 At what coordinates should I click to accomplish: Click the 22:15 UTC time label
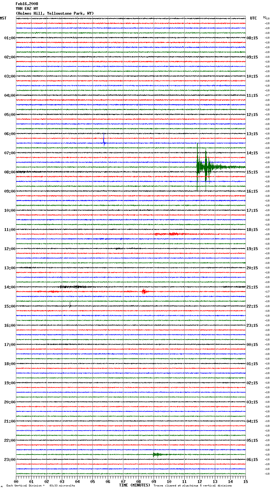tap(252, 306)
